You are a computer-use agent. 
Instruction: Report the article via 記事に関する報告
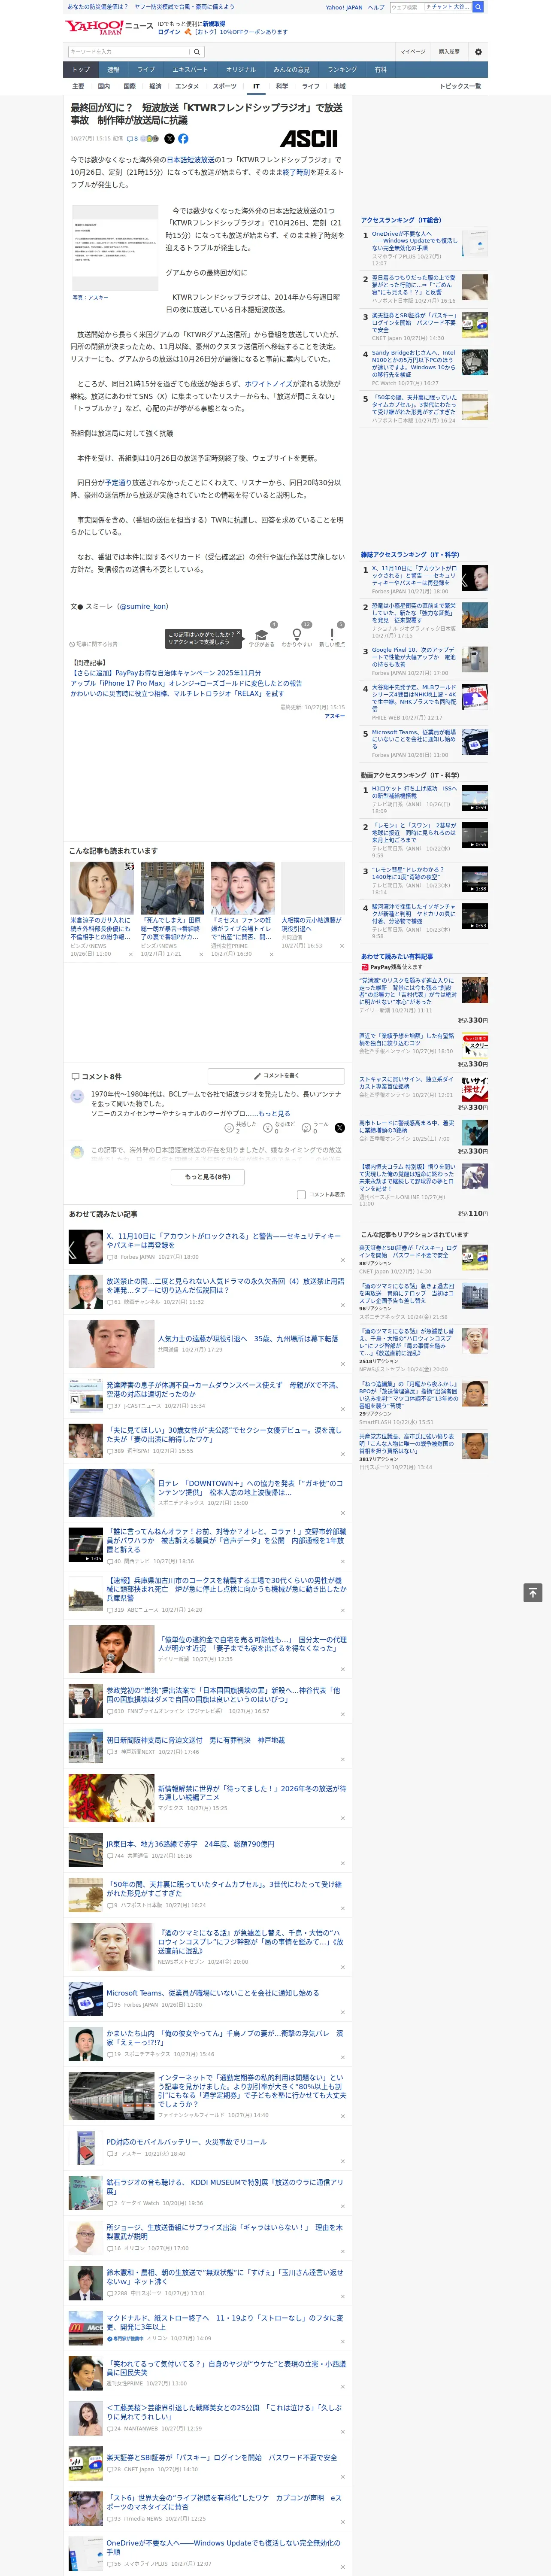(94, 644)
